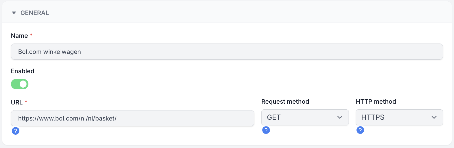Click the Name field label
The image size is (454, 148).
19,36
